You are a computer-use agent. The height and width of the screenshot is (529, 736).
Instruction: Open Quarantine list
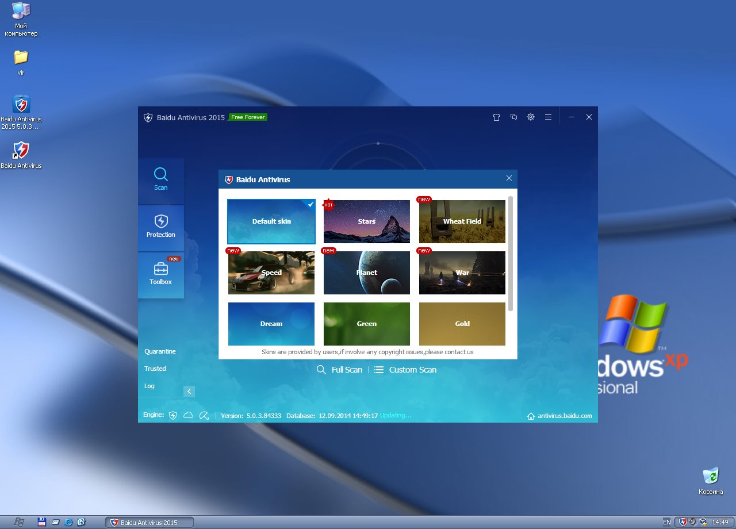tap(160, 351)
